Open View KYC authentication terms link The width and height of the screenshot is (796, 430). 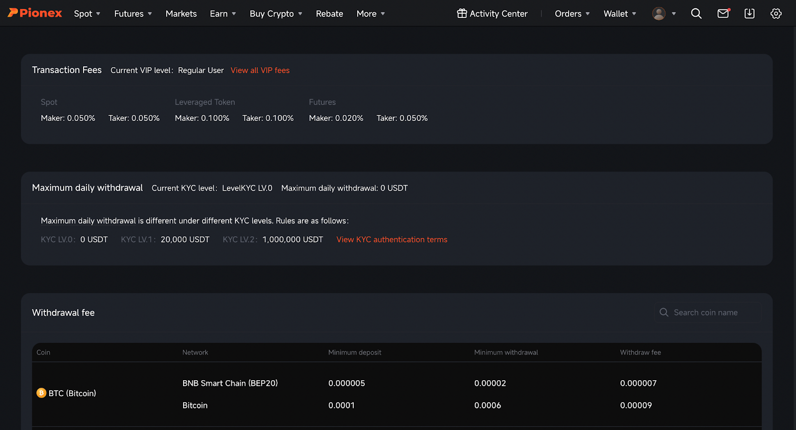[x=392, y=239]
